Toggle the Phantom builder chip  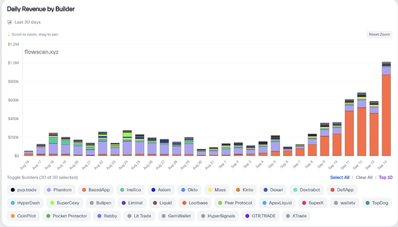pos(59,190)
